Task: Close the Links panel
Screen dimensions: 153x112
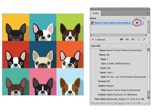Action: pyautogui.click(x=92, y=9)
